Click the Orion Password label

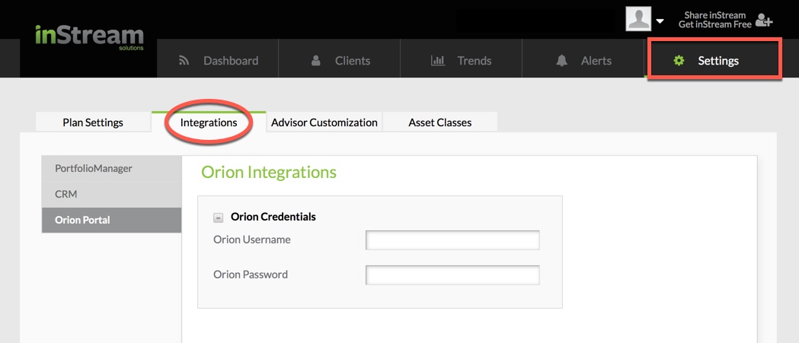point(251,275)
